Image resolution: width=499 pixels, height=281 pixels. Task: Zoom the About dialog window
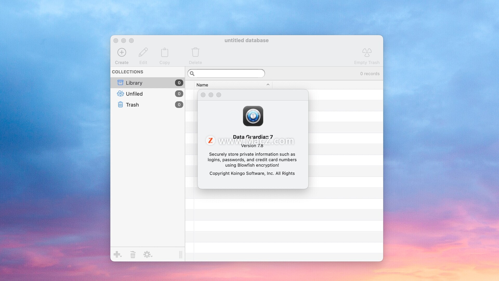coord(219,95)
